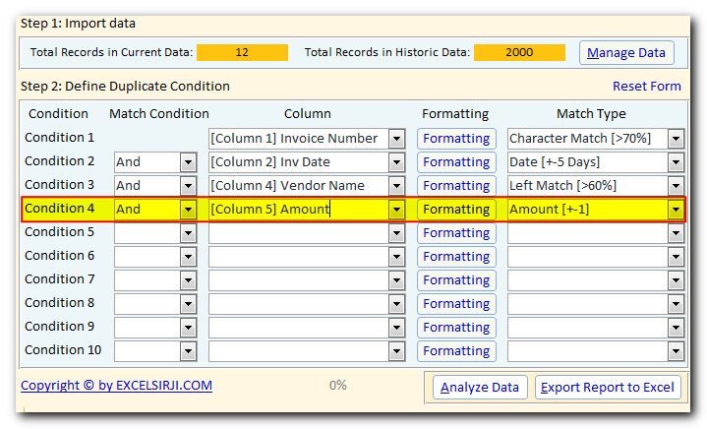This screenshot has height=429, width=707.
Task: Click the Match Type column header
Action: 591,114
